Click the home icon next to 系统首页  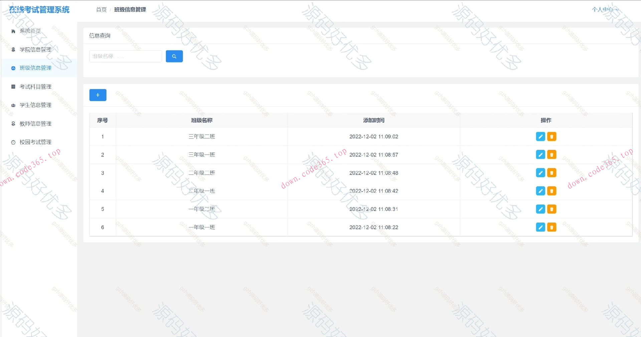13,31
